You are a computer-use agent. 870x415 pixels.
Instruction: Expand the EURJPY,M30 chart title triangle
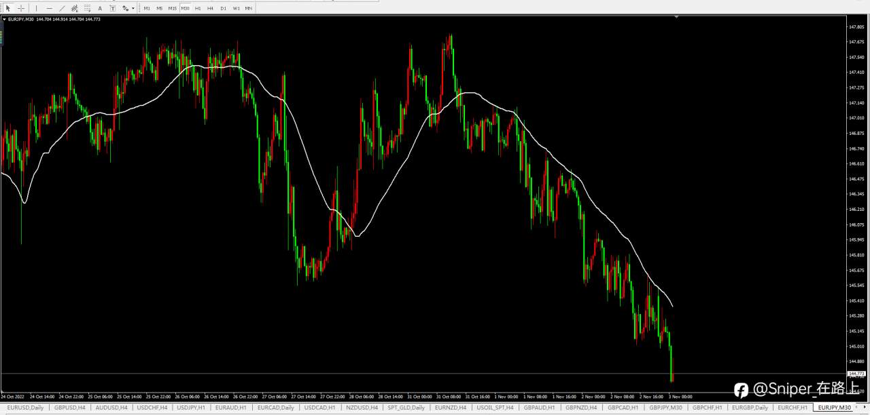coord(5,19)
